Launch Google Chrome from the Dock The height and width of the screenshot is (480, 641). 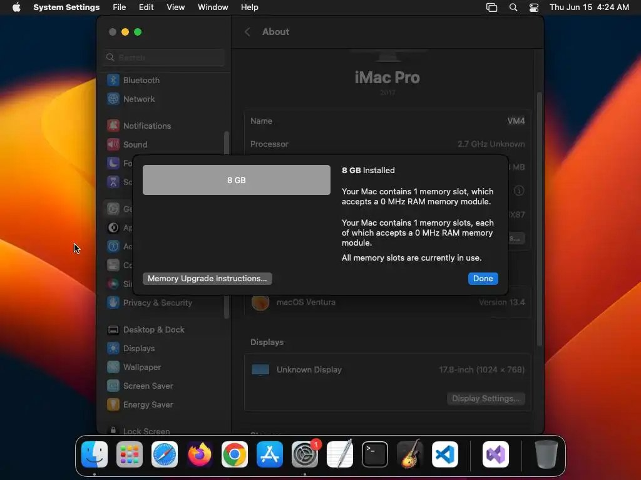click(x=235, y=454)
